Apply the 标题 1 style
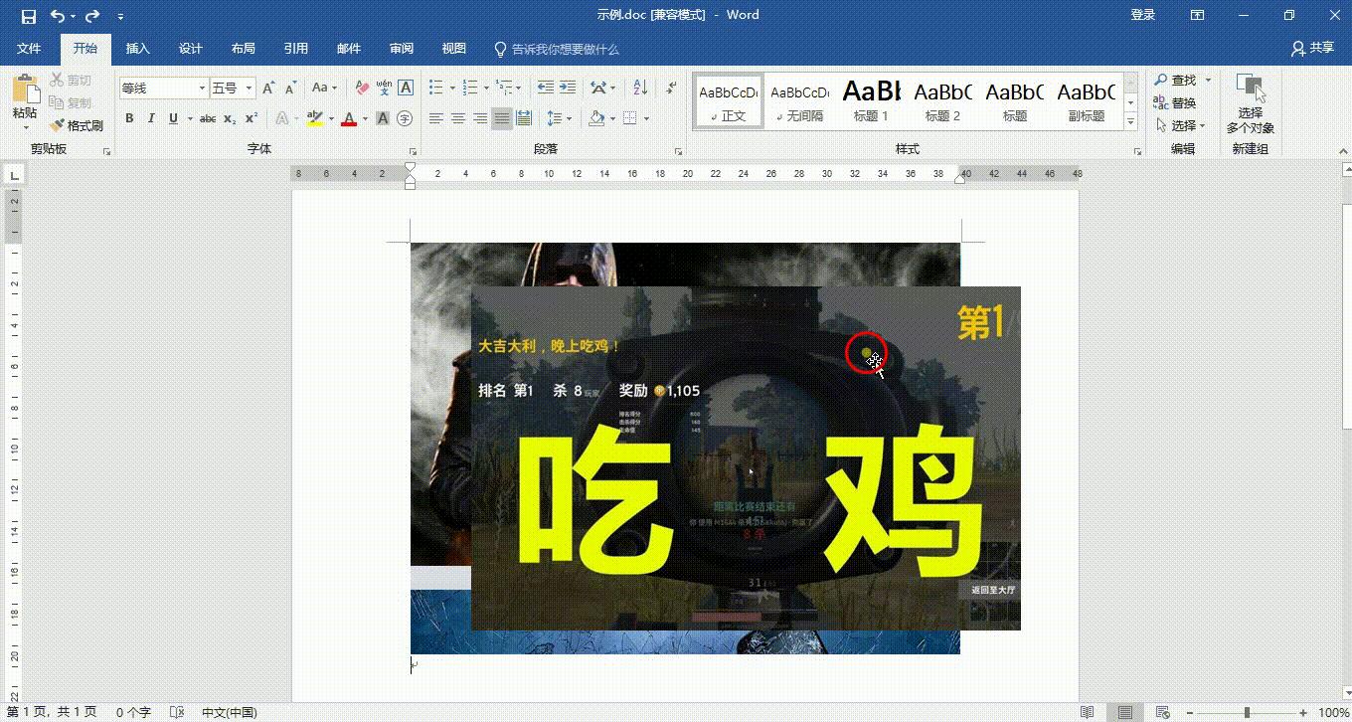This screenshot has width=1352, height=722. coord(870,99)
